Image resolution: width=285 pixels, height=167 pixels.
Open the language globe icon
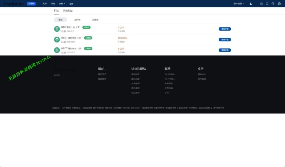click(279, 4)
